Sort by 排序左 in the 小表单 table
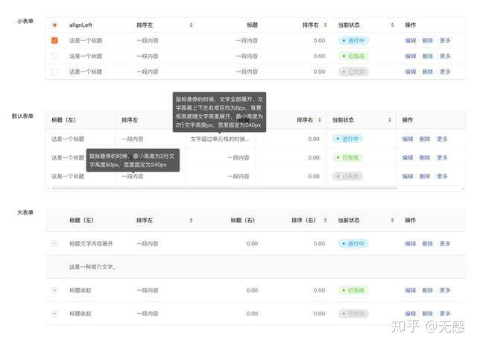The width and height of the screenshot is (477, 346). coord(191,25)
